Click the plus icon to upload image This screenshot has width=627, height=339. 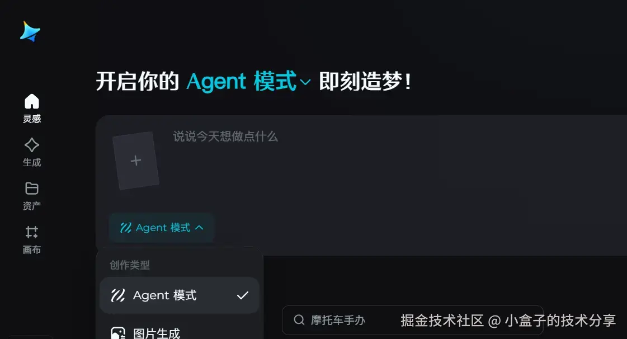[136, 161]
